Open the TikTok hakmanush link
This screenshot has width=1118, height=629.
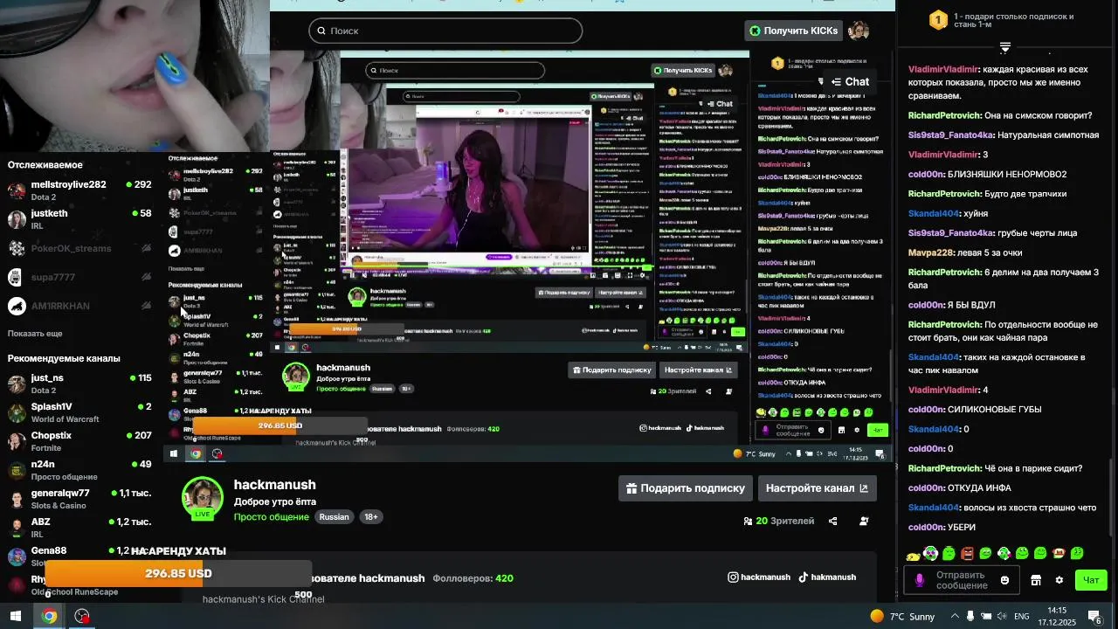[827, 577]
